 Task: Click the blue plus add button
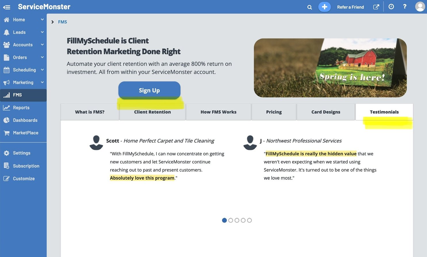point(324,7)
